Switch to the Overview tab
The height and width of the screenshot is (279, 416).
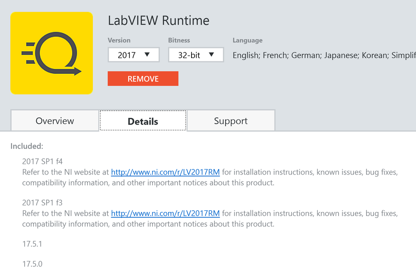point(55,121)
